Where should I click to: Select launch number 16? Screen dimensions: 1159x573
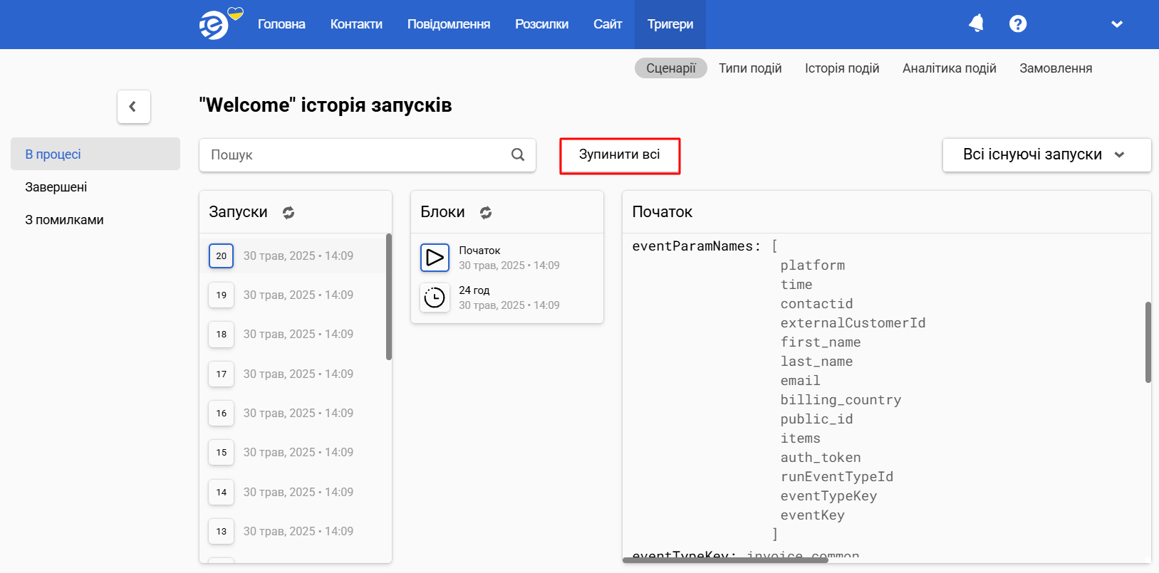(222, 413)
